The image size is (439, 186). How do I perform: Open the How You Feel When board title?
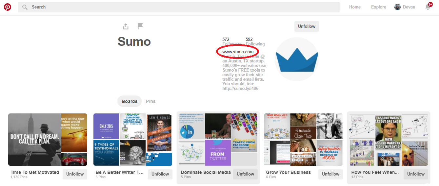click(x=375, y=172)
